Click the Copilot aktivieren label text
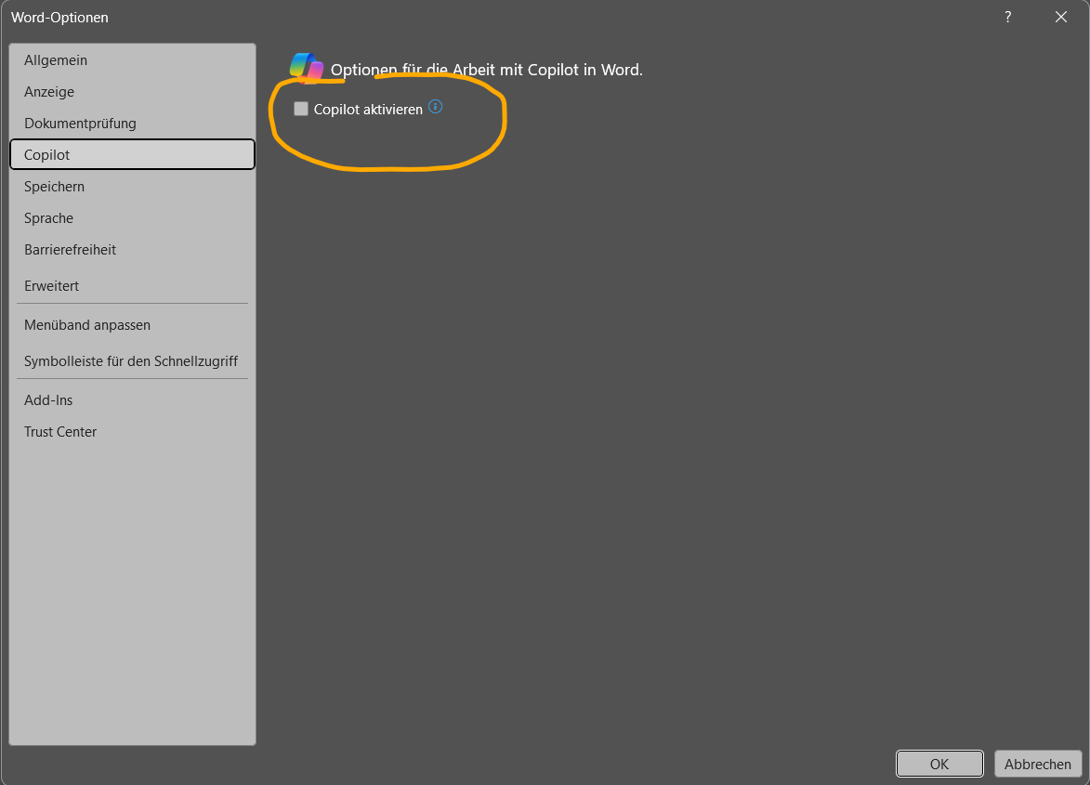This screenshot has height=785, width=1090. [368, 109]
